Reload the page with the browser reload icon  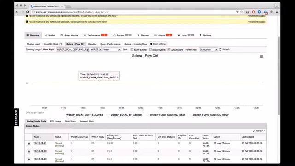pos(28,12)
